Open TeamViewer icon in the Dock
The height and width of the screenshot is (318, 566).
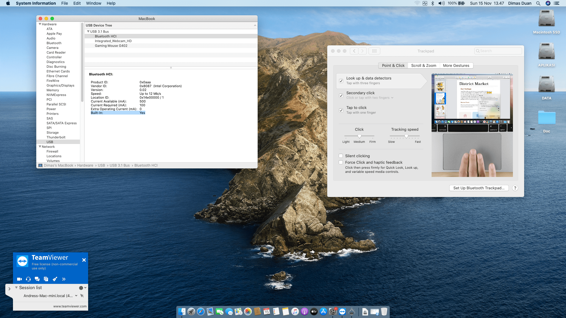pyautogui.click(x=342, y=312)
